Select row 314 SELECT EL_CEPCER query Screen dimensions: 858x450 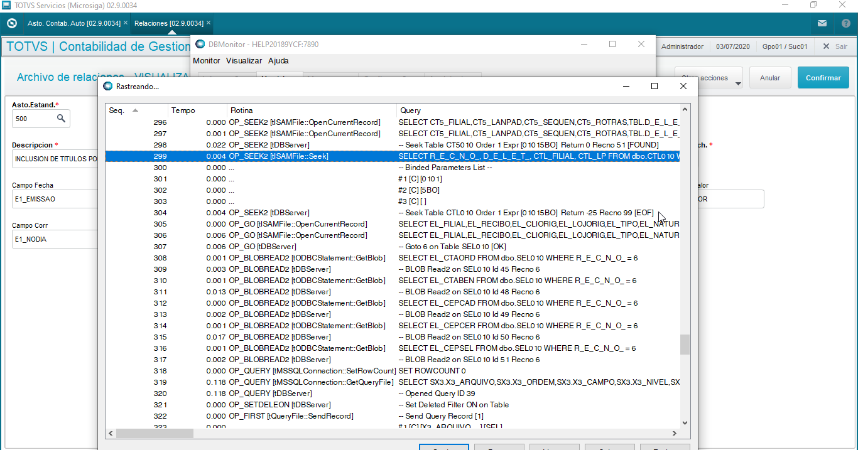click(x=393, y=326)
